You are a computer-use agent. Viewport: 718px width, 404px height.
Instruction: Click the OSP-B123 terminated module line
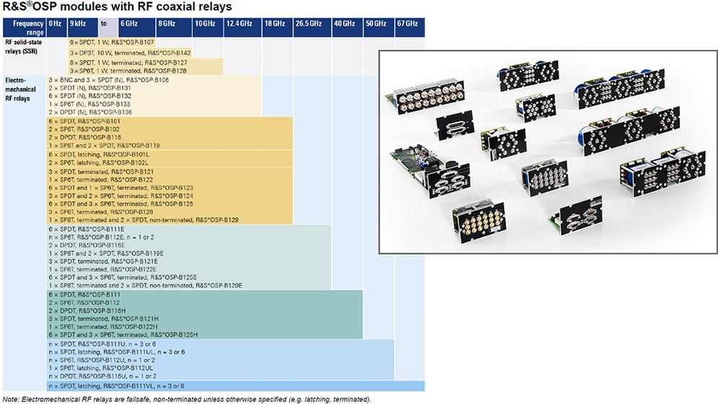[x=121, y=188]
